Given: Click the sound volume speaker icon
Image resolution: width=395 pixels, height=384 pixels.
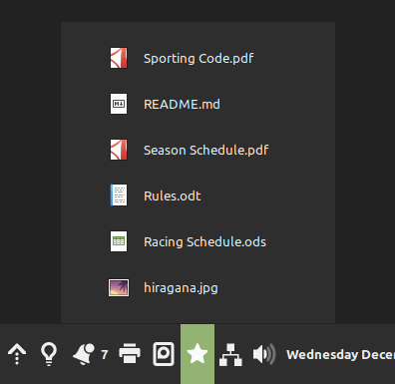Looking at the screenshot, I should click(264, 354).
